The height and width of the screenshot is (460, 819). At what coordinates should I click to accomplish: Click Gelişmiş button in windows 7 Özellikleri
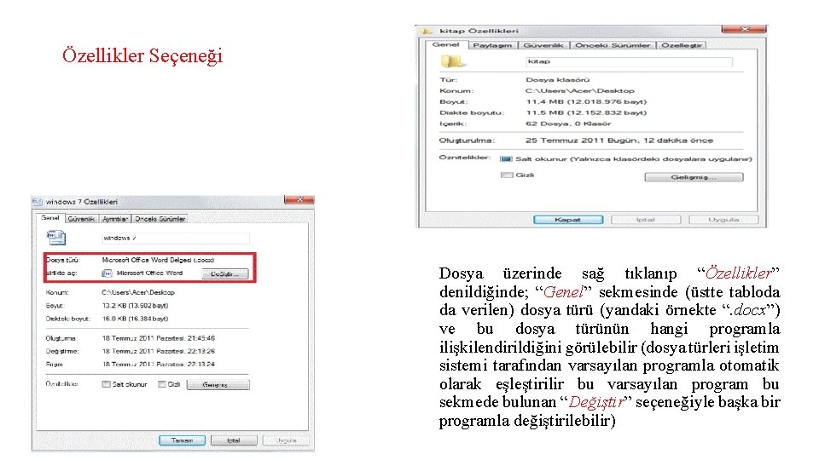(218, 385)
